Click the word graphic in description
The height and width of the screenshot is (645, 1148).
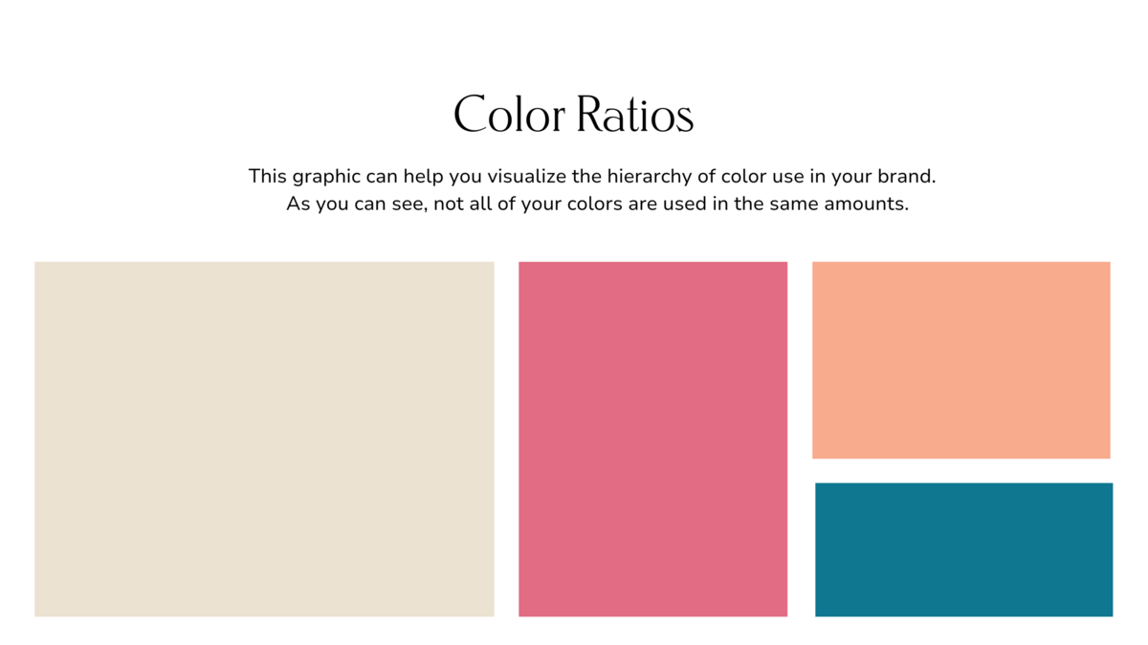tap(326, 177)
